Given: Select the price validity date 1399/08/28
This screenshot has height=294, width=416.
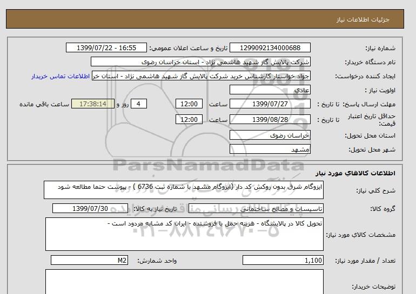Looking at the screenshot, I should pyautogui.click(x=270, y=119).
